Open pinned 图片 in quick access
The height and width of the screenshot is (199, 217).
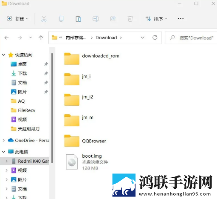(19, 92)
